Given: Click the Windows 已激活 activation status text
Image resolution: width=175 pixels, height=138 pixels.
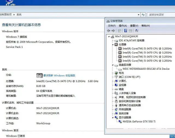Looking at the screenshot, I should tap(15, 136).
